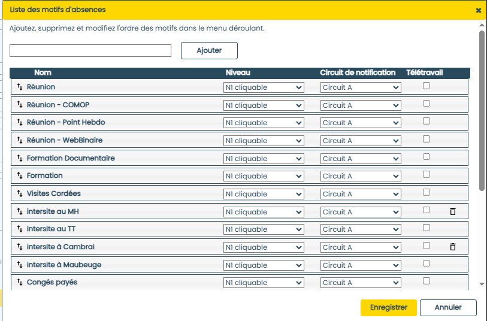Focus the new absence reason text field
The width and height of the screenshot is (487, 321).
coord(90,50)
